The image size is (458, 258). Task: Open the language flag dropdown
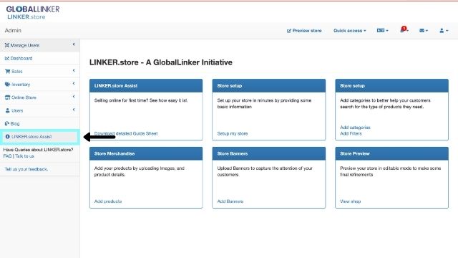[382, 30]
